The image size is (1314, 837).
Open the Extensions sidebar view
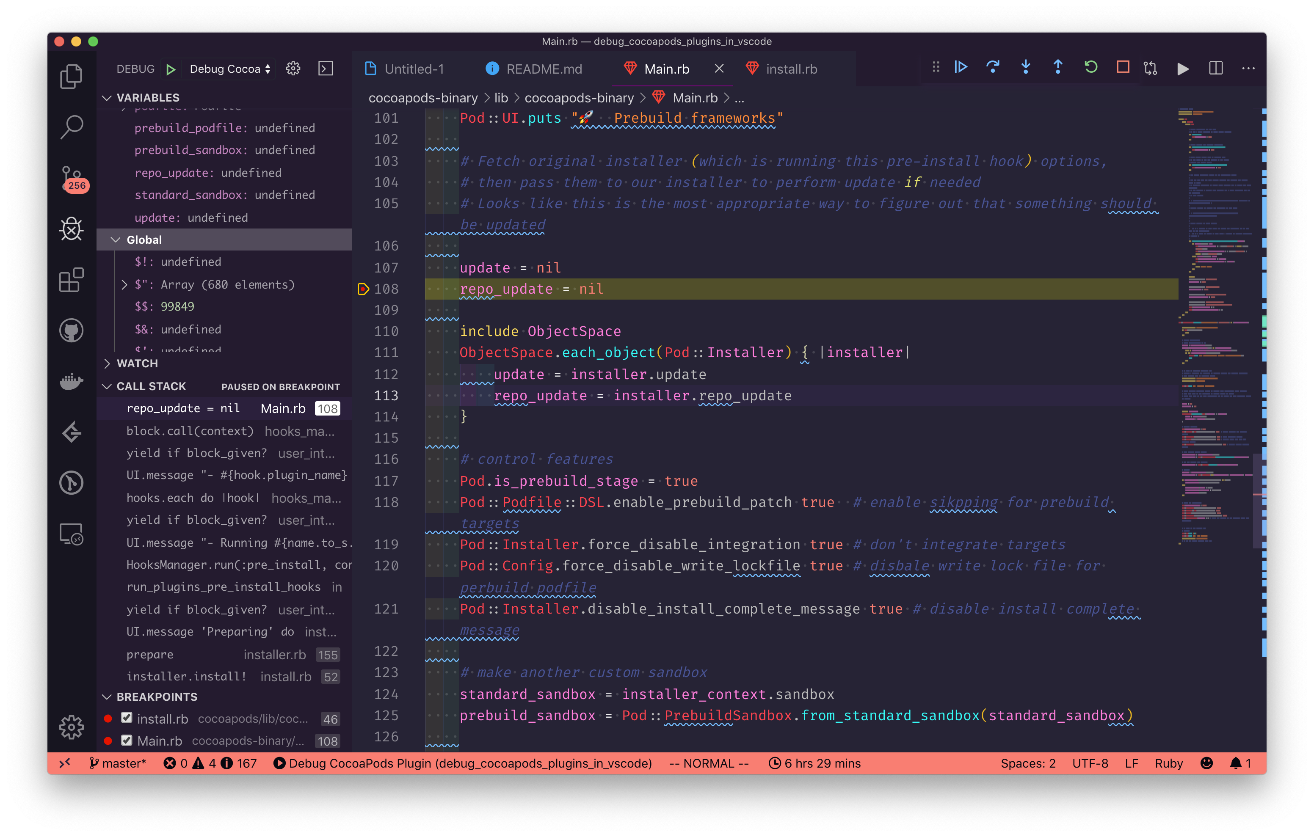tap(72, 281)
